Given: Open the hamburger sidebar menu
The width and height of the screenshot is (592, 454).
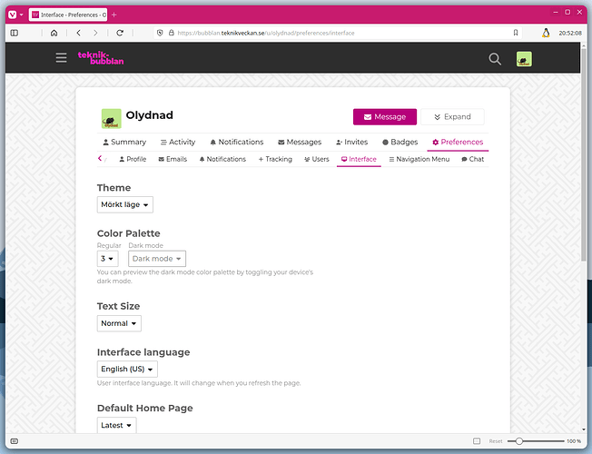Looking at the screenshot, I should point(61,58).
